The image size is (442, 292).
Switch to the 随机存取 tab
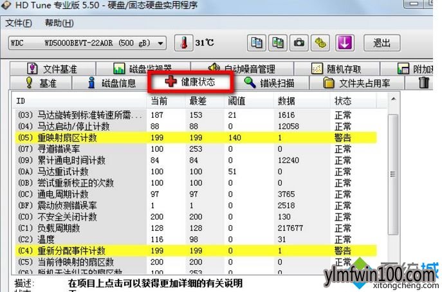click(337, 68)
